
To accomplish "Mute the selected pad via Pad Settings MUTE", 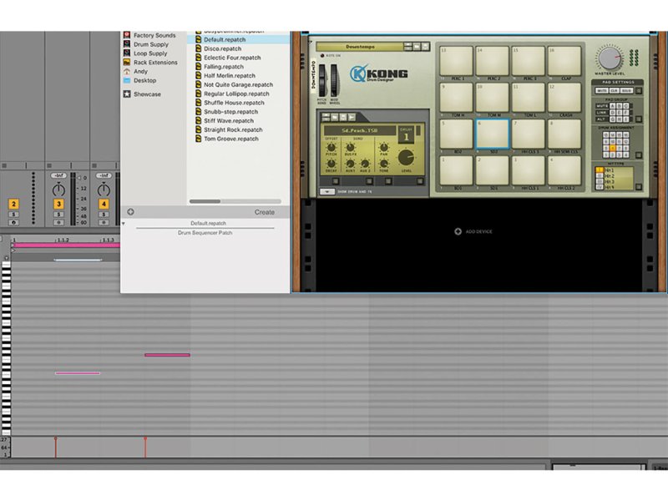I will (x=601, y=91).
